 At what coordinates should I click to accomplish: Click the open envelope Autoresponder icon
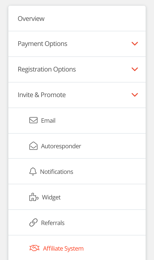33,146
